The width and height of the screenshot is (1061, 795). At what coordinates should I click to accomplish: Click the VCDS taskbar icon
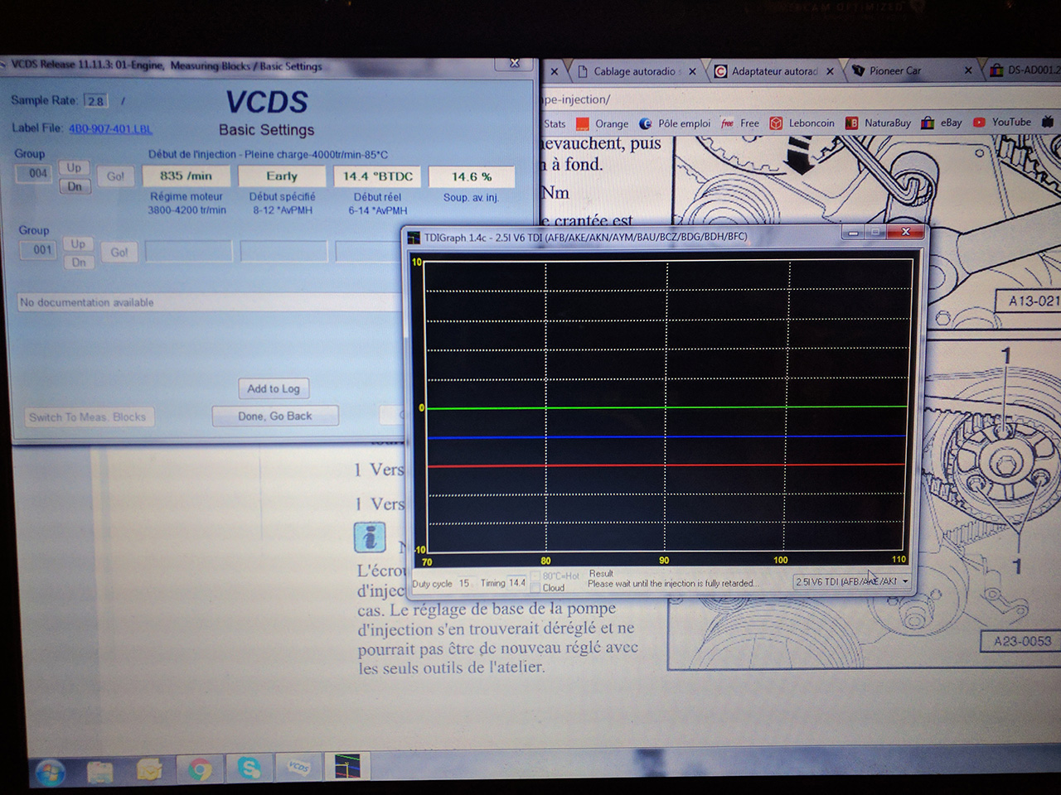click(x=298, y=768)
